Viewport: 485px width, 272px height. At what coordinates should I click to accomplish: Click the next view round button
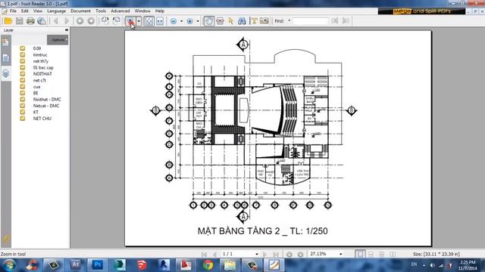[x=91, y=21]
